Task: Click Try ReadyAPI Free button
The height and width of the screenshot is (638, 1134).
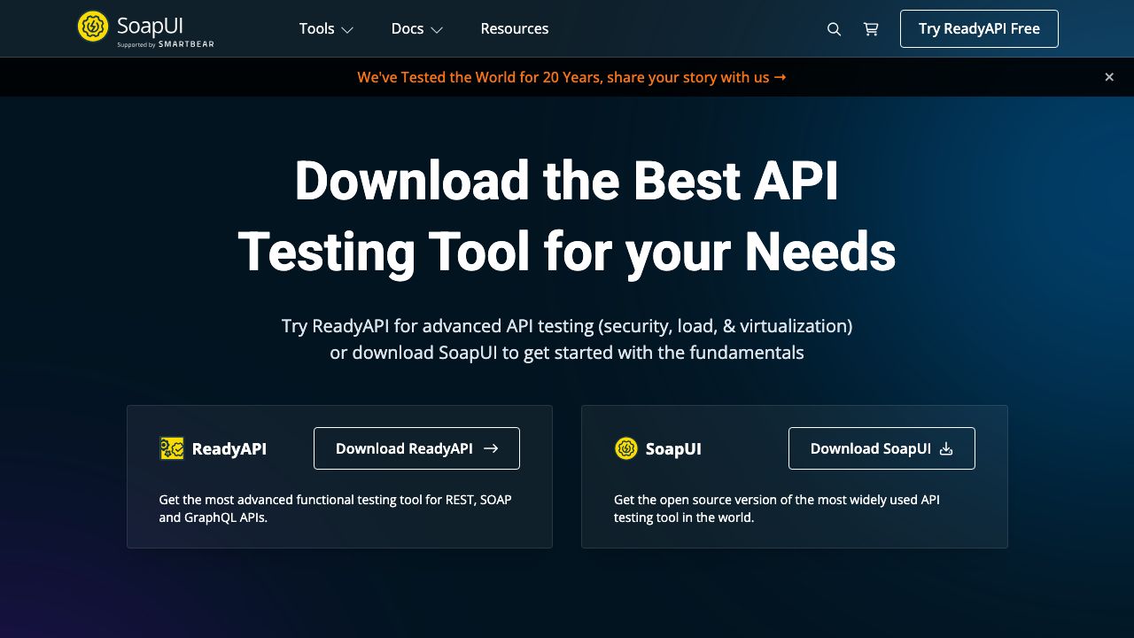Action: 979,28
